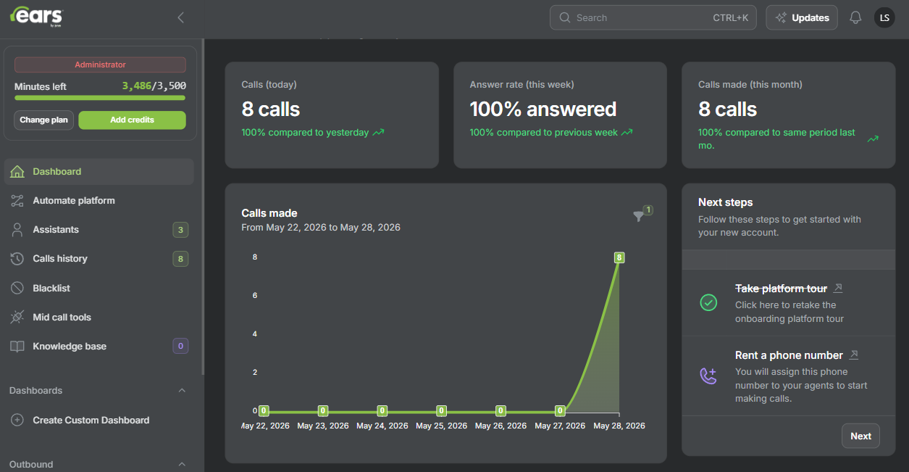
Task: Click the Rent a phone number icon
Action: click(x=708, y=376)
